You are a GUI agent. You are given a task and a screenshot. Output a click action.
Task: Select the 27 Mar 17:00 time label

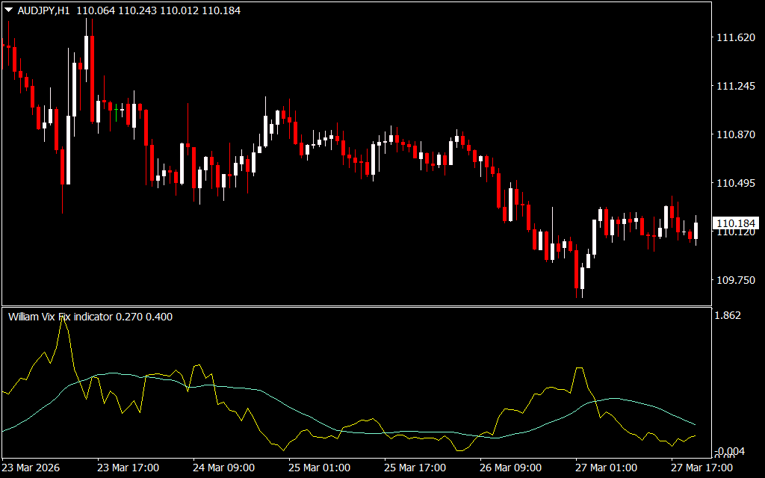click(701, 468)
